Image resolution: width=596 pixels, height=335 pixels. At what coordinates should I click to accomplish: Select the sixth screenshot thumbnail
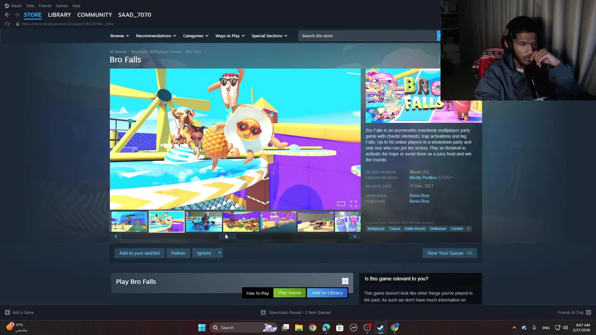point(315,221)
